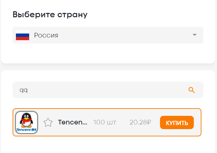This screenshot has height=153, width=217.
Task: Click the 100 шт quantity label
Action: 105,122
